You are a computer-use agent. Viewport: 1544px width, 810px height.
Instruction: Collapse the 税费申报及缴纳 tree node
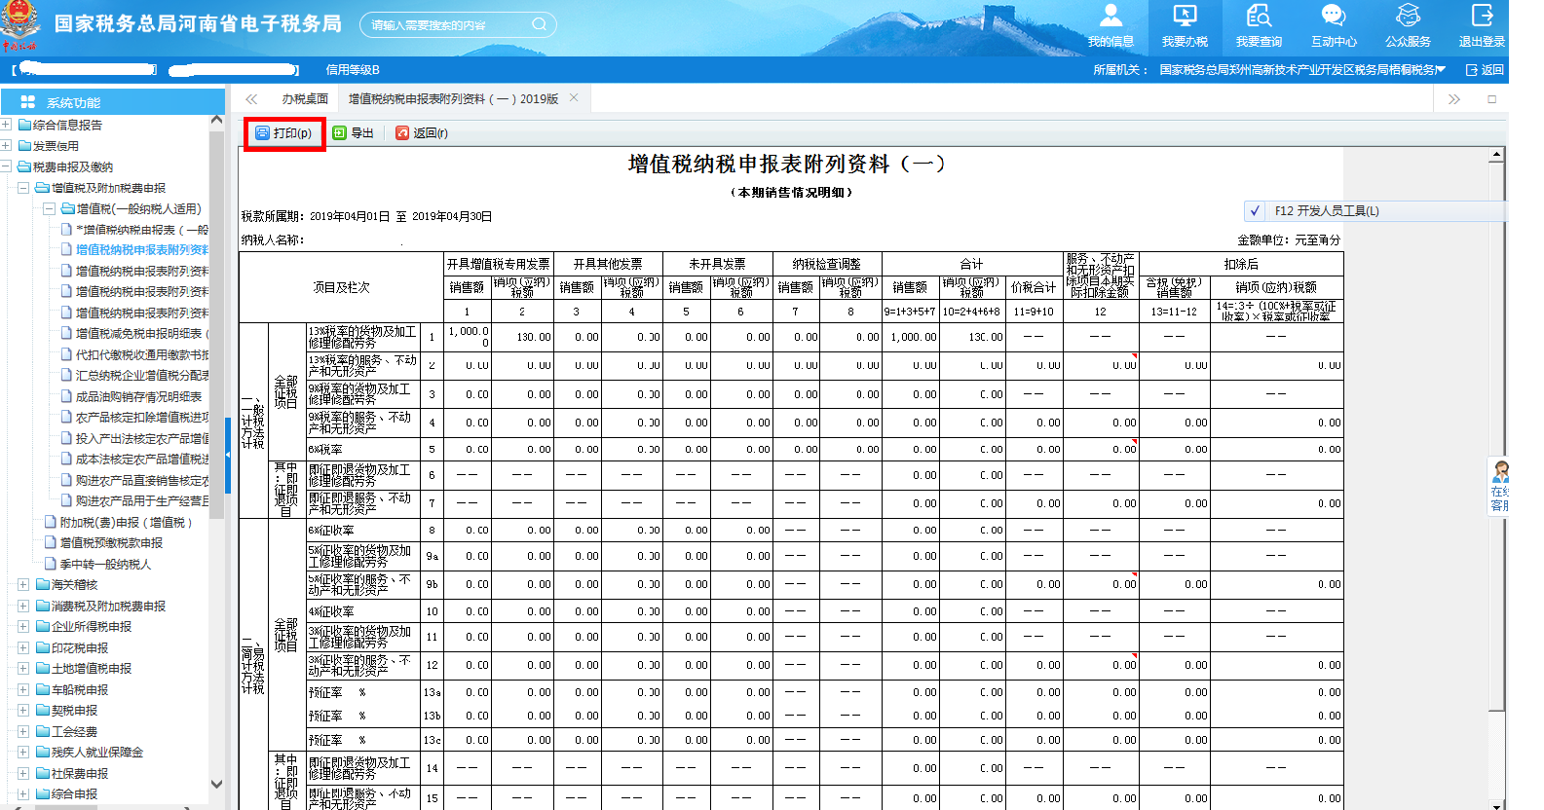(x=7, y=166)
